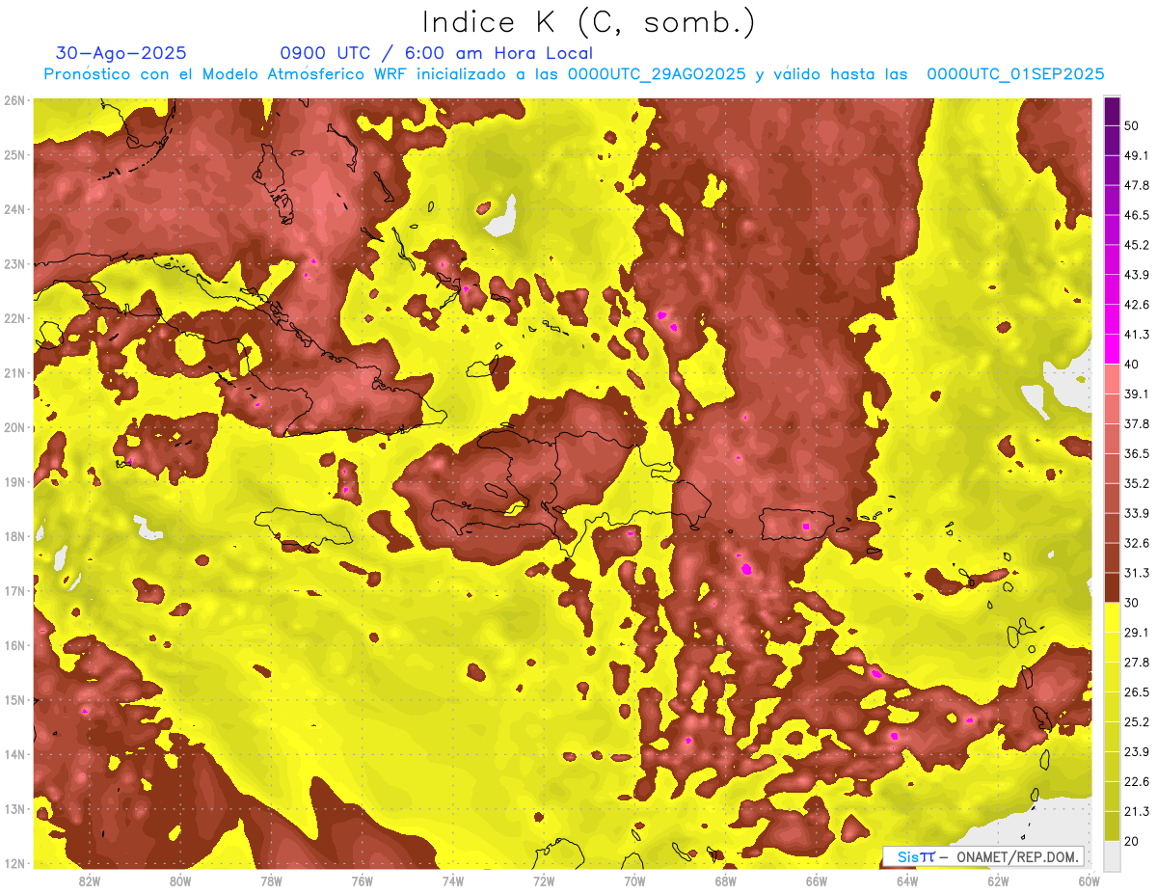Select the colorbar value 45.2
Viewport: 1157px width, 894px height.
click(1136, 245)
